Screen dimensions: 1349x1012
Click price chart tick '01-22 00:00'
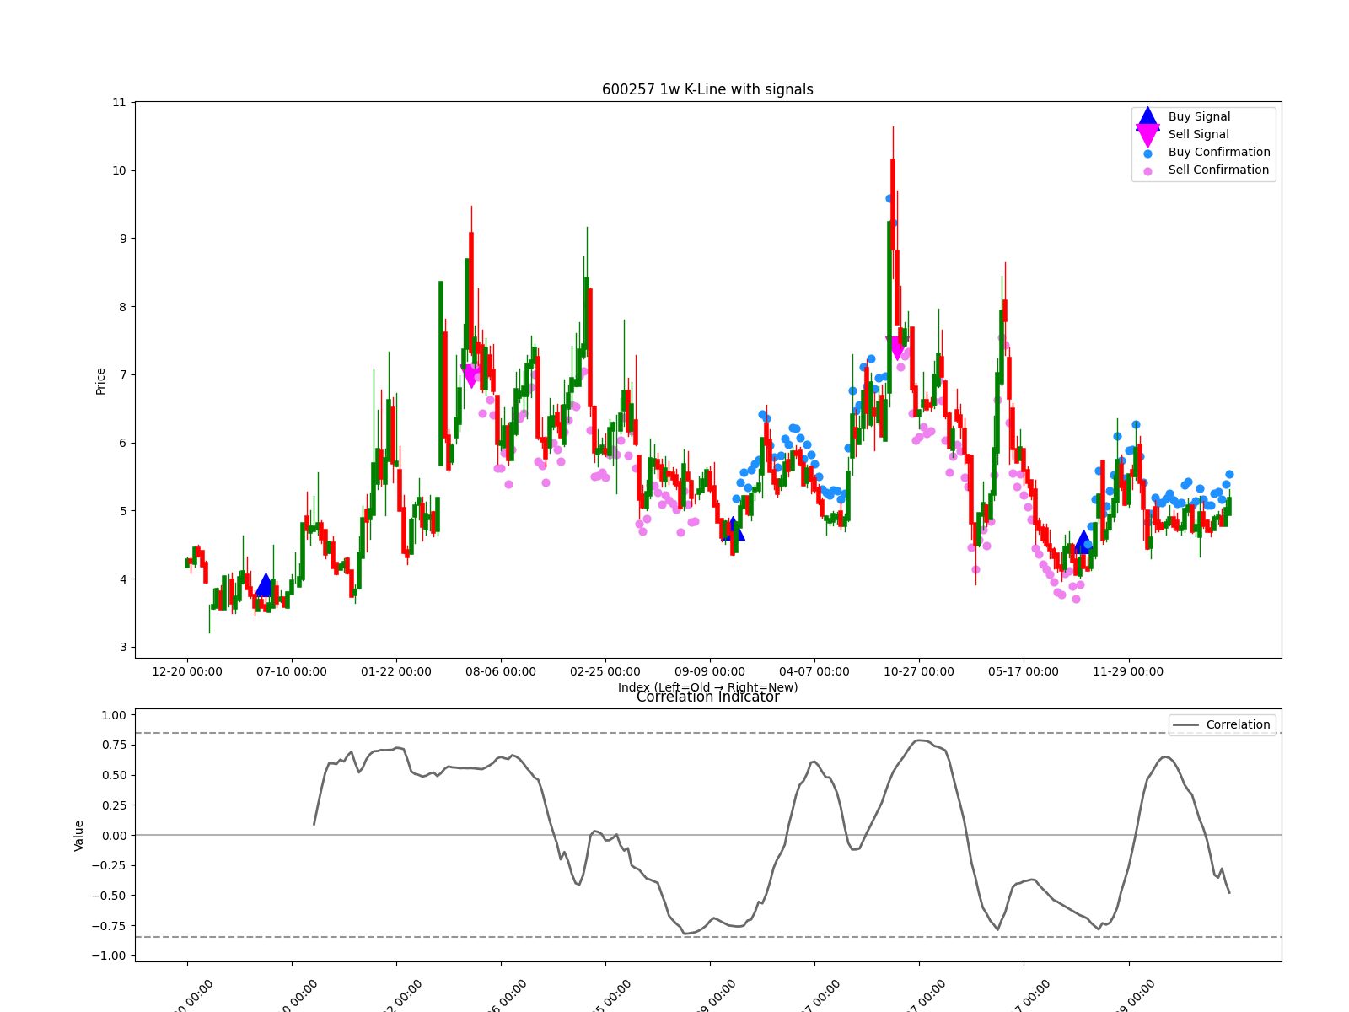click(396, 672)
